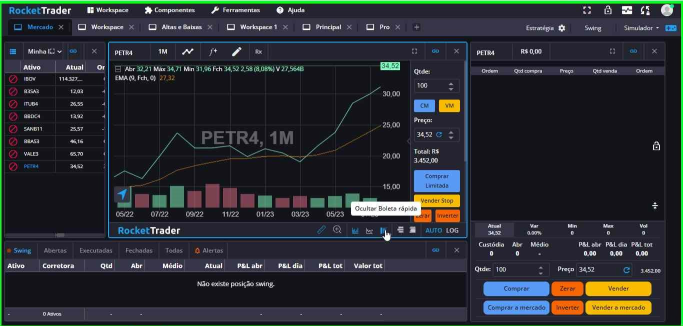Image resolution: width=683 pixels, height=326 pixels.
Task: Toggle AUTO scale on chart
Action: (433, 230)
